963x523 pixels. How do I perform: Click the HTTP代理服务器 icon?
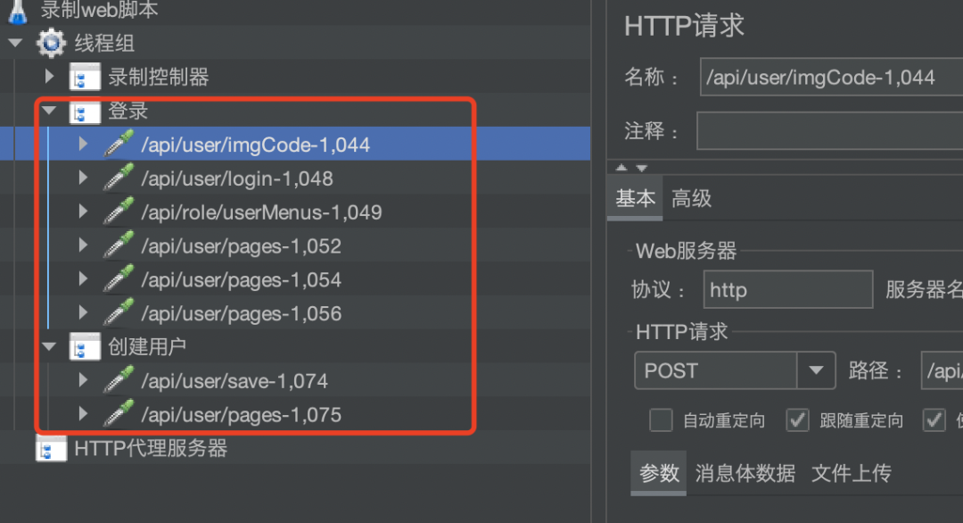52,448
